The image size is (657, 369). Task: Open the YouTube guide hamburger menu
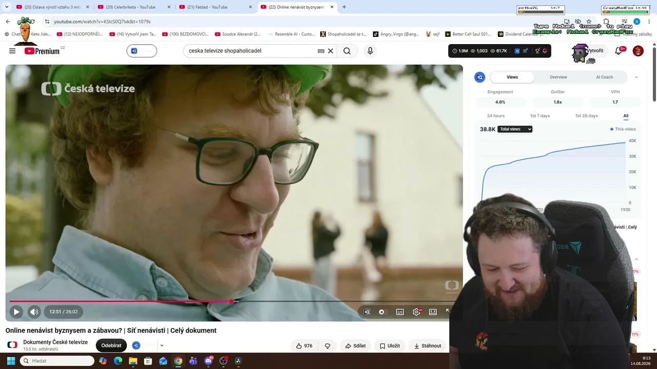12,51
